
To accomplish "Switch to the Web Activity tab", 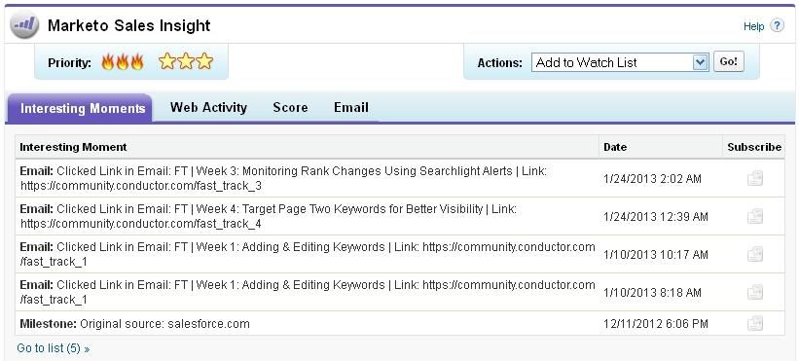I will click(208, 107).
